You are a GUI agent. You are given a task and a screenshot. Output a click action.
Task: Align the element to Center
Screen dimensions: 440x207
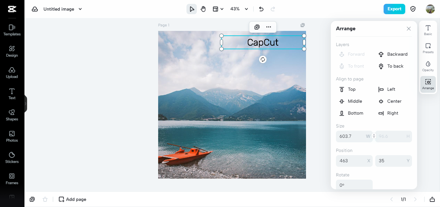[390, 101]
